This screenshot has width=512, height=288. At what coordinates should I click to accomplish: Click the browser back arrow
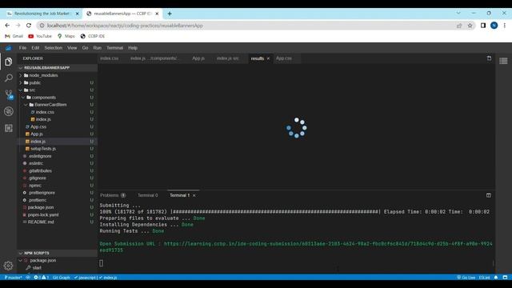tap(7, 26)
